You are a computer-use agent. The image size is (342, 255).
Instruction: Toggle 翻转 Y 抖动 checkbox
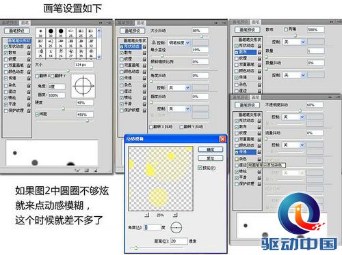point(181,127)
